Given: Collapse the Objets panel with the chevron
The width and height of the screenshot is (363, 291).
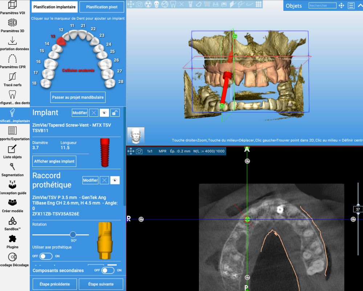Looking at the screenshot, I should click(359, 6).
